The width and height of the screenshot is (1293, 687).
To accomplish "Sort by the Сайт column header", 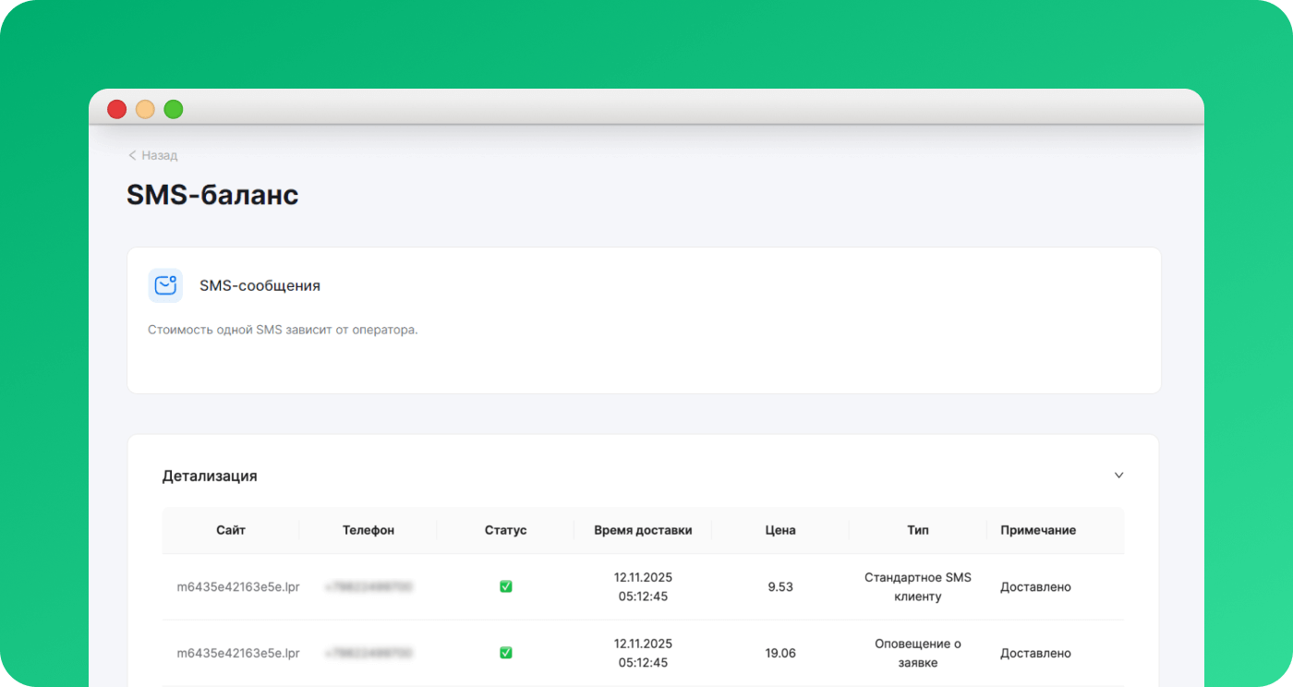I will click(231, 530).
